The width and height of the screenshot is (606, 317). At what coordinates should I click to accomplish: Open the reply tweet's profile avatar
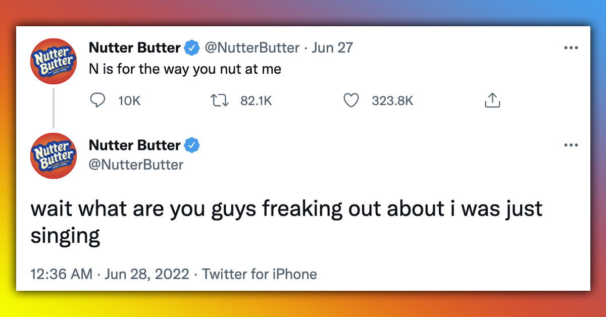pos(53,155)
